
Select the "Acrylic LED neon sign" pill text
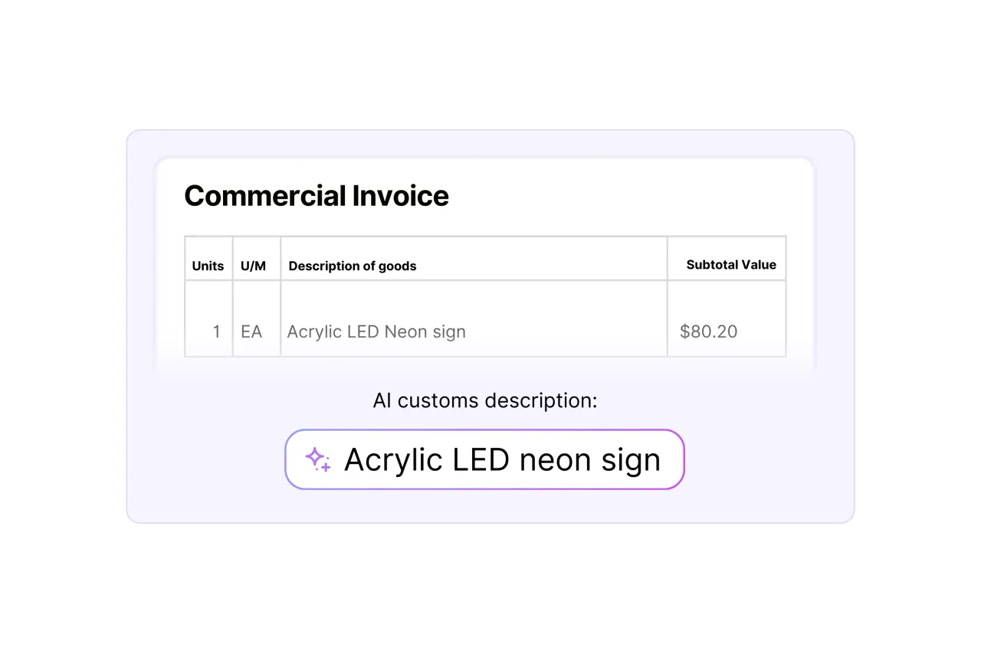[x=502, y=459]
